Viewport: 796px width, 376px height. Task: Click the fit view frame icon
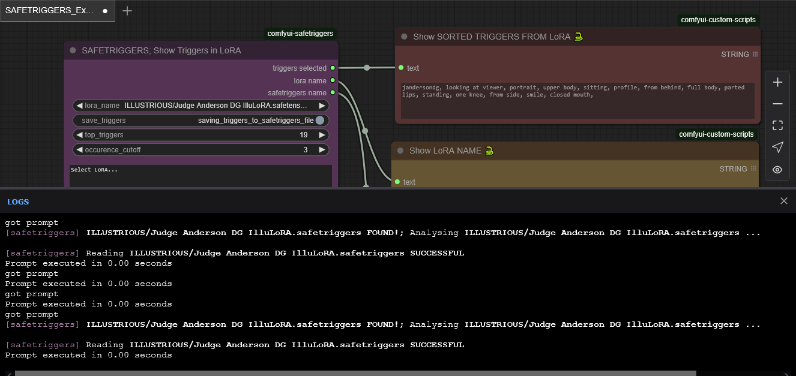[x=777, y=125]
